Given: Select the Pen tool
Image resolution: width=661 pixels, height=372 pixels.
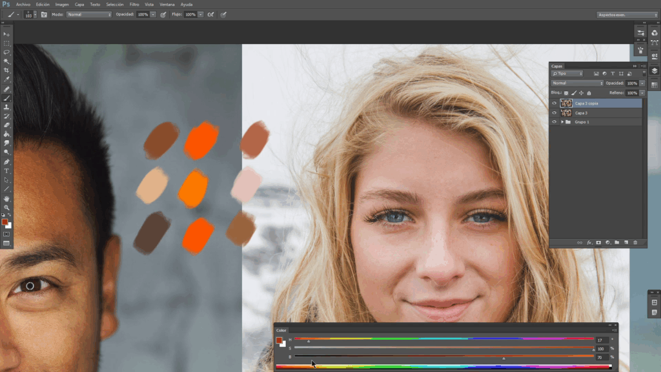Looking at the screenshot, I should pyautogui.click(x=6, y=162).
